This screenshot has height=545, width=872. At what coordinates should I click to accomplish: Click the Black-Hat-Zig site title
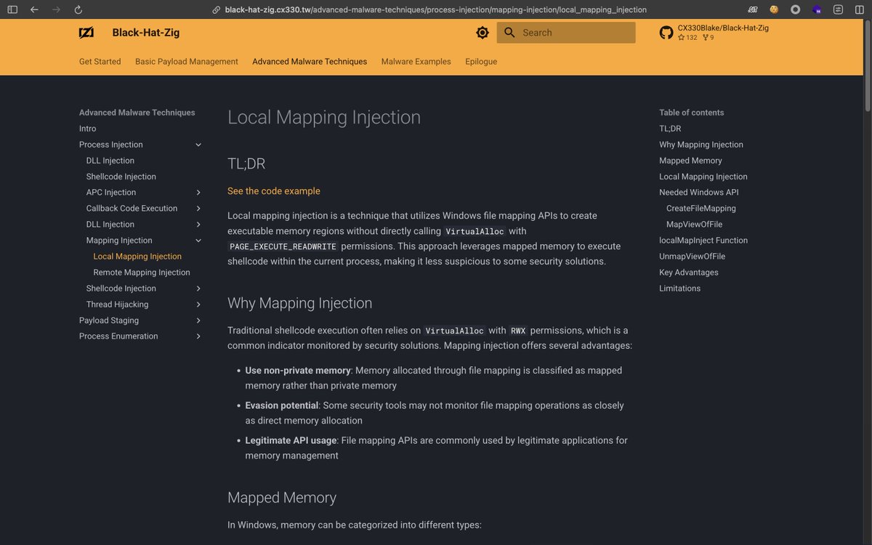tap(146, 33)
